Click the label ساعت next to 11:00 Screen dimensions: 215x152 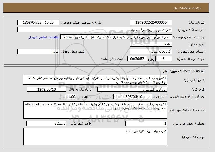tap(85, 97)
